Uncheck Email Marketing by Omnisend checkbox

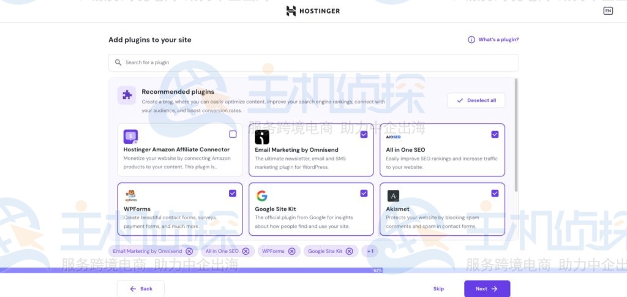point(364,134)
